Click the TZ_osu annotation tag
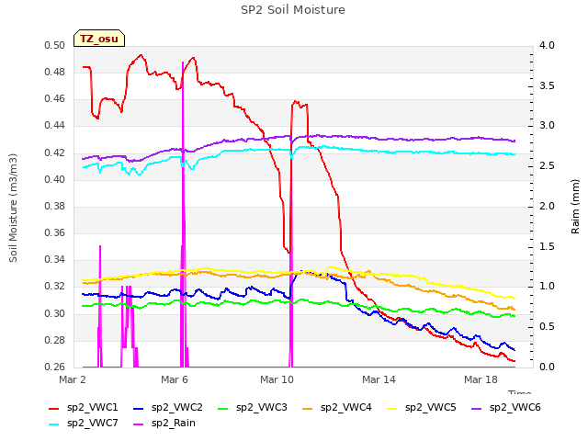This screenshot has height=441, width=588. 99,39
